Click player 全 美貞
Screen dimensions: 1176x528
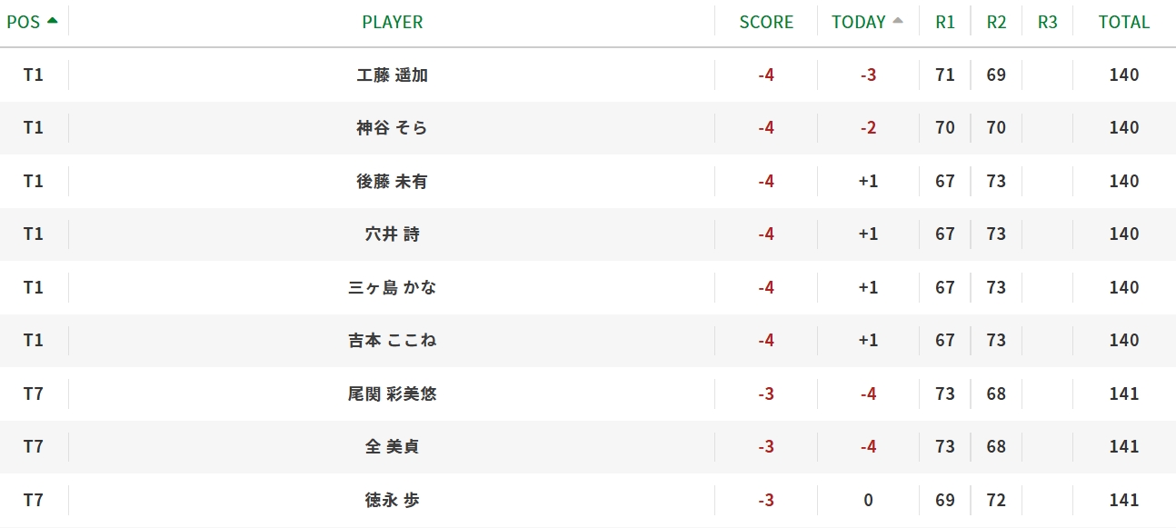[392, 447]
